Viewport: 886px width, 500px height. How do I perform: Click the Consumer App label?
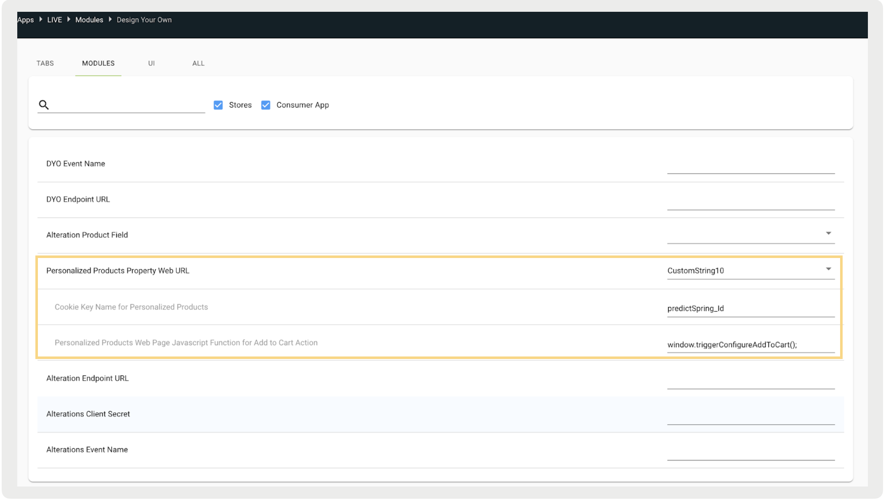(x=302, y=105)
